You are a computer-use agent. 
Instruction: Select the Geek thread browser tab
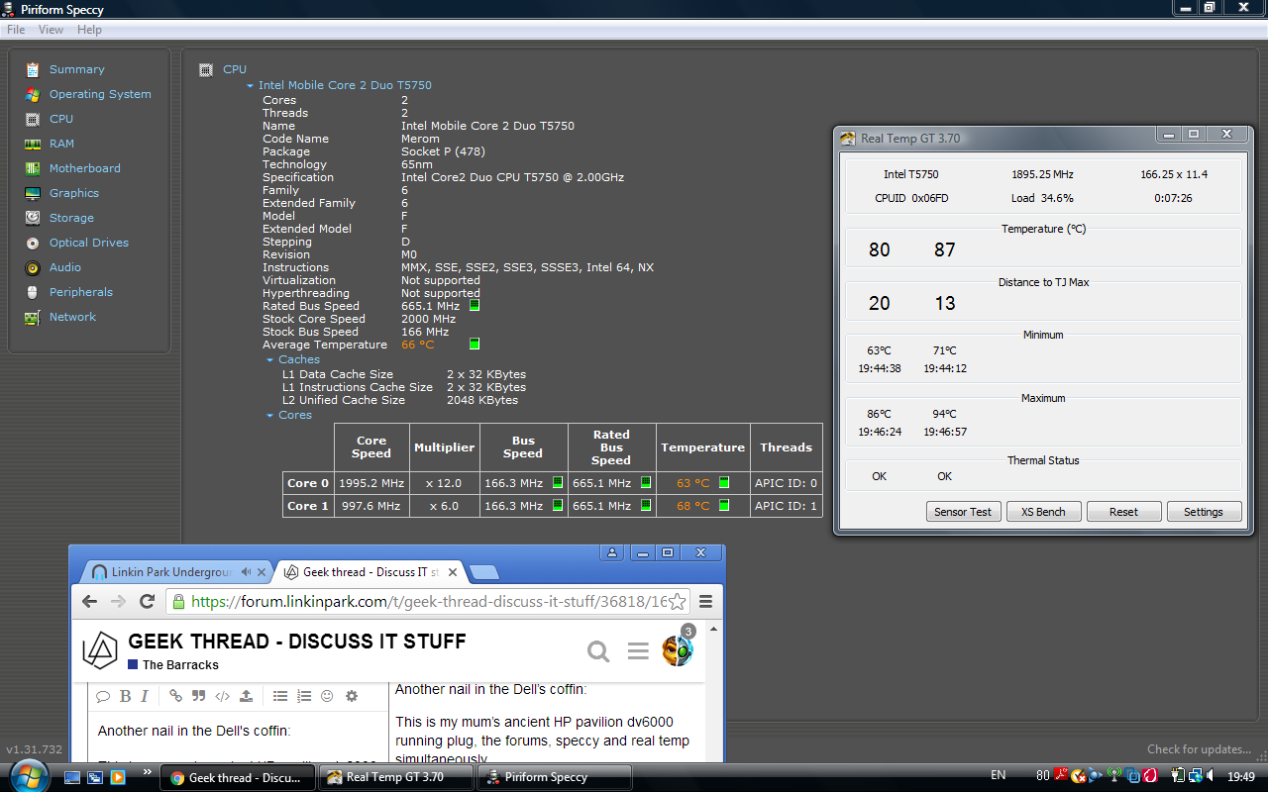coord(371,572)
